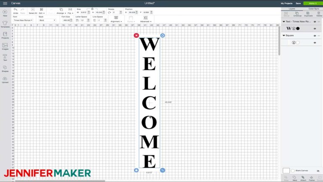Click the Width size input field

pyautogui.click(x=84, y=13)
